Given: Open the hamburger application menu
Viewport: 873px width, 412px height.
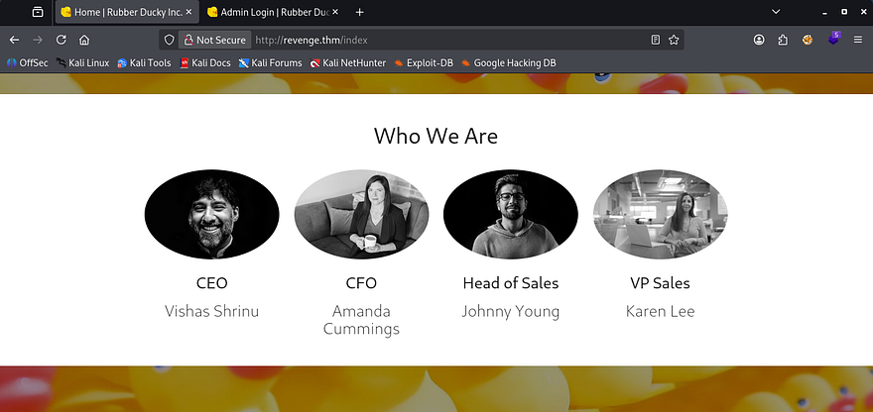Looking at the screenshot, I should [x=857, y=40].
